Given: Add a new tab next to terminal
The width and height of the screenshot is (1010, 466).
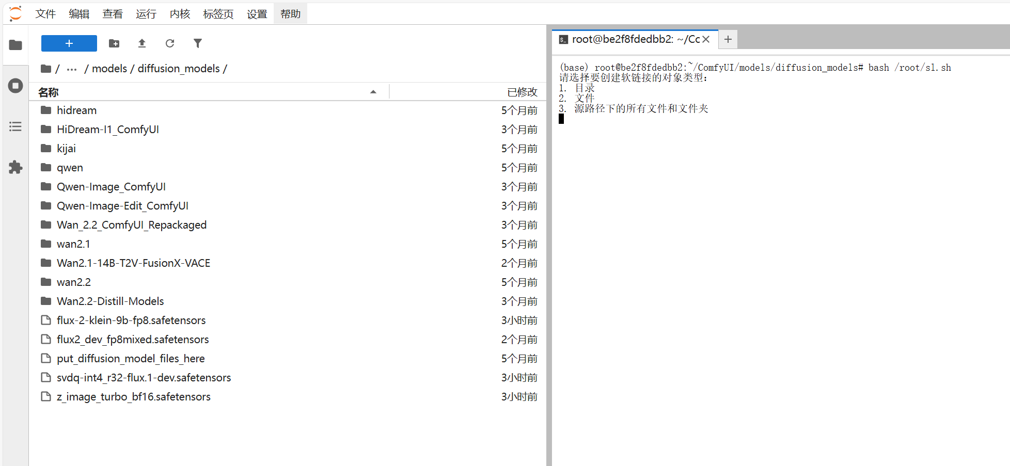Looking at the screenshot, I should coord(728,39).
